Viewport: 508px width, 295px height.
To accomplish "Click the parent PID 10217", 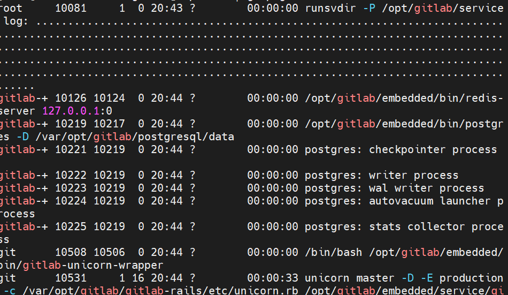I will (109, 124).
